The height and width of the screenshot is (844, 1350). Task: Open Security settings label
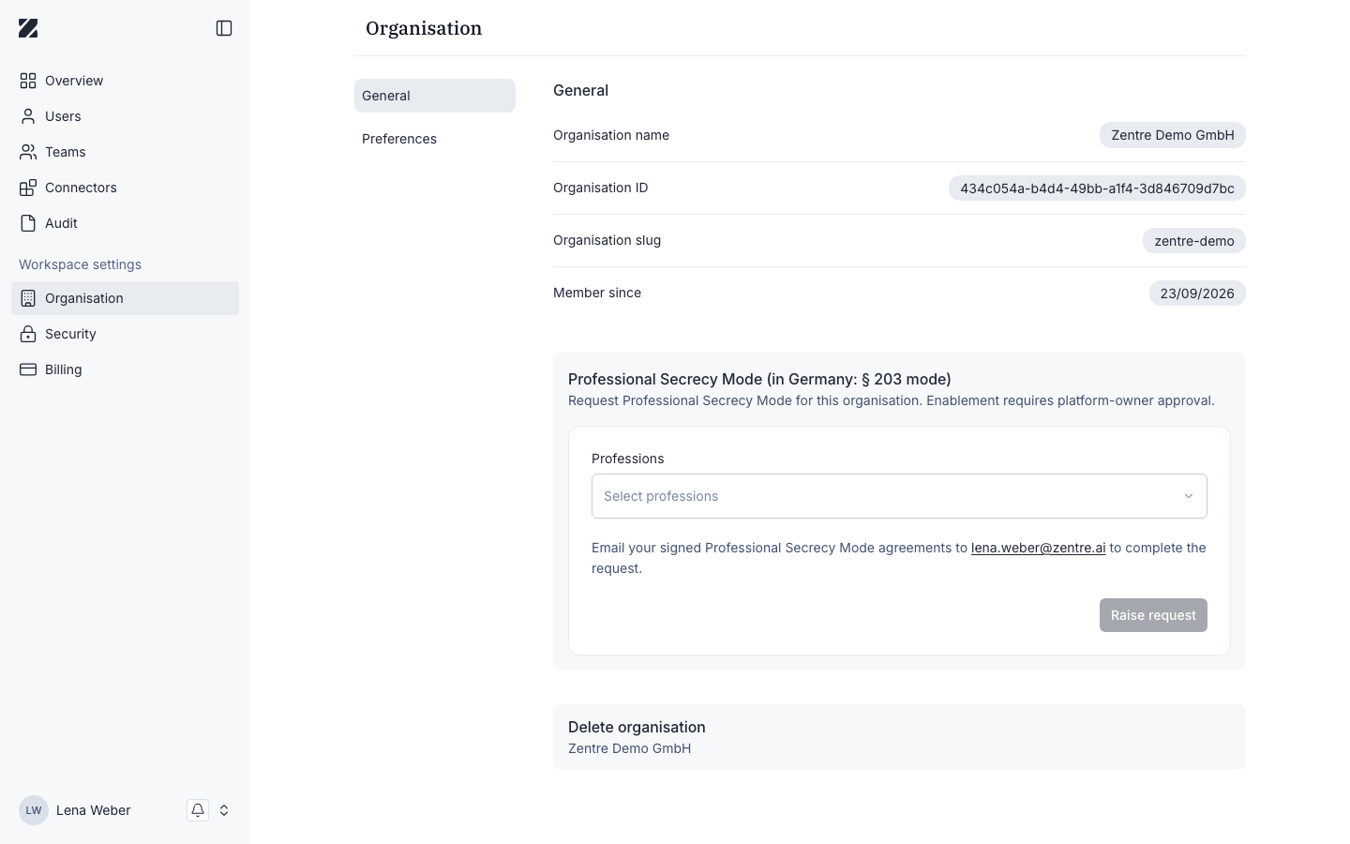tap(70, 334)
